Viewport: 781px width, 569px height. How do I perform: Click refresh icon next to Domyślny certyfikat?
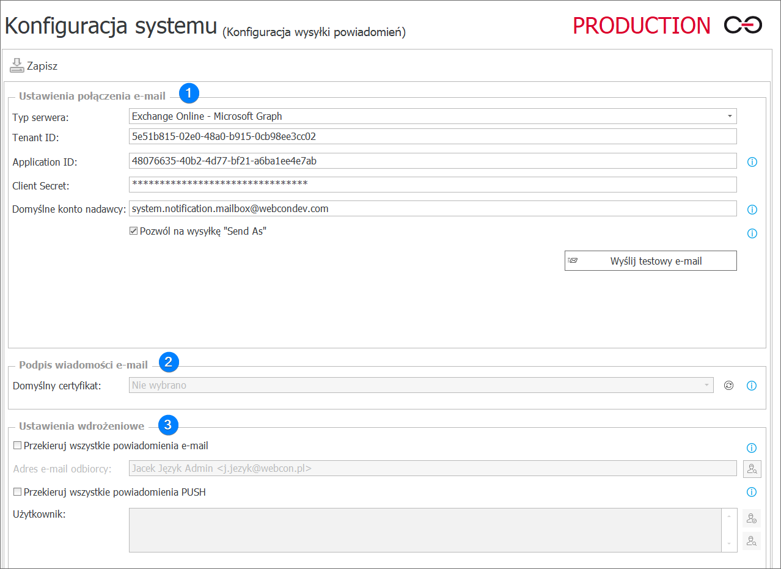(x=728, y=386)
